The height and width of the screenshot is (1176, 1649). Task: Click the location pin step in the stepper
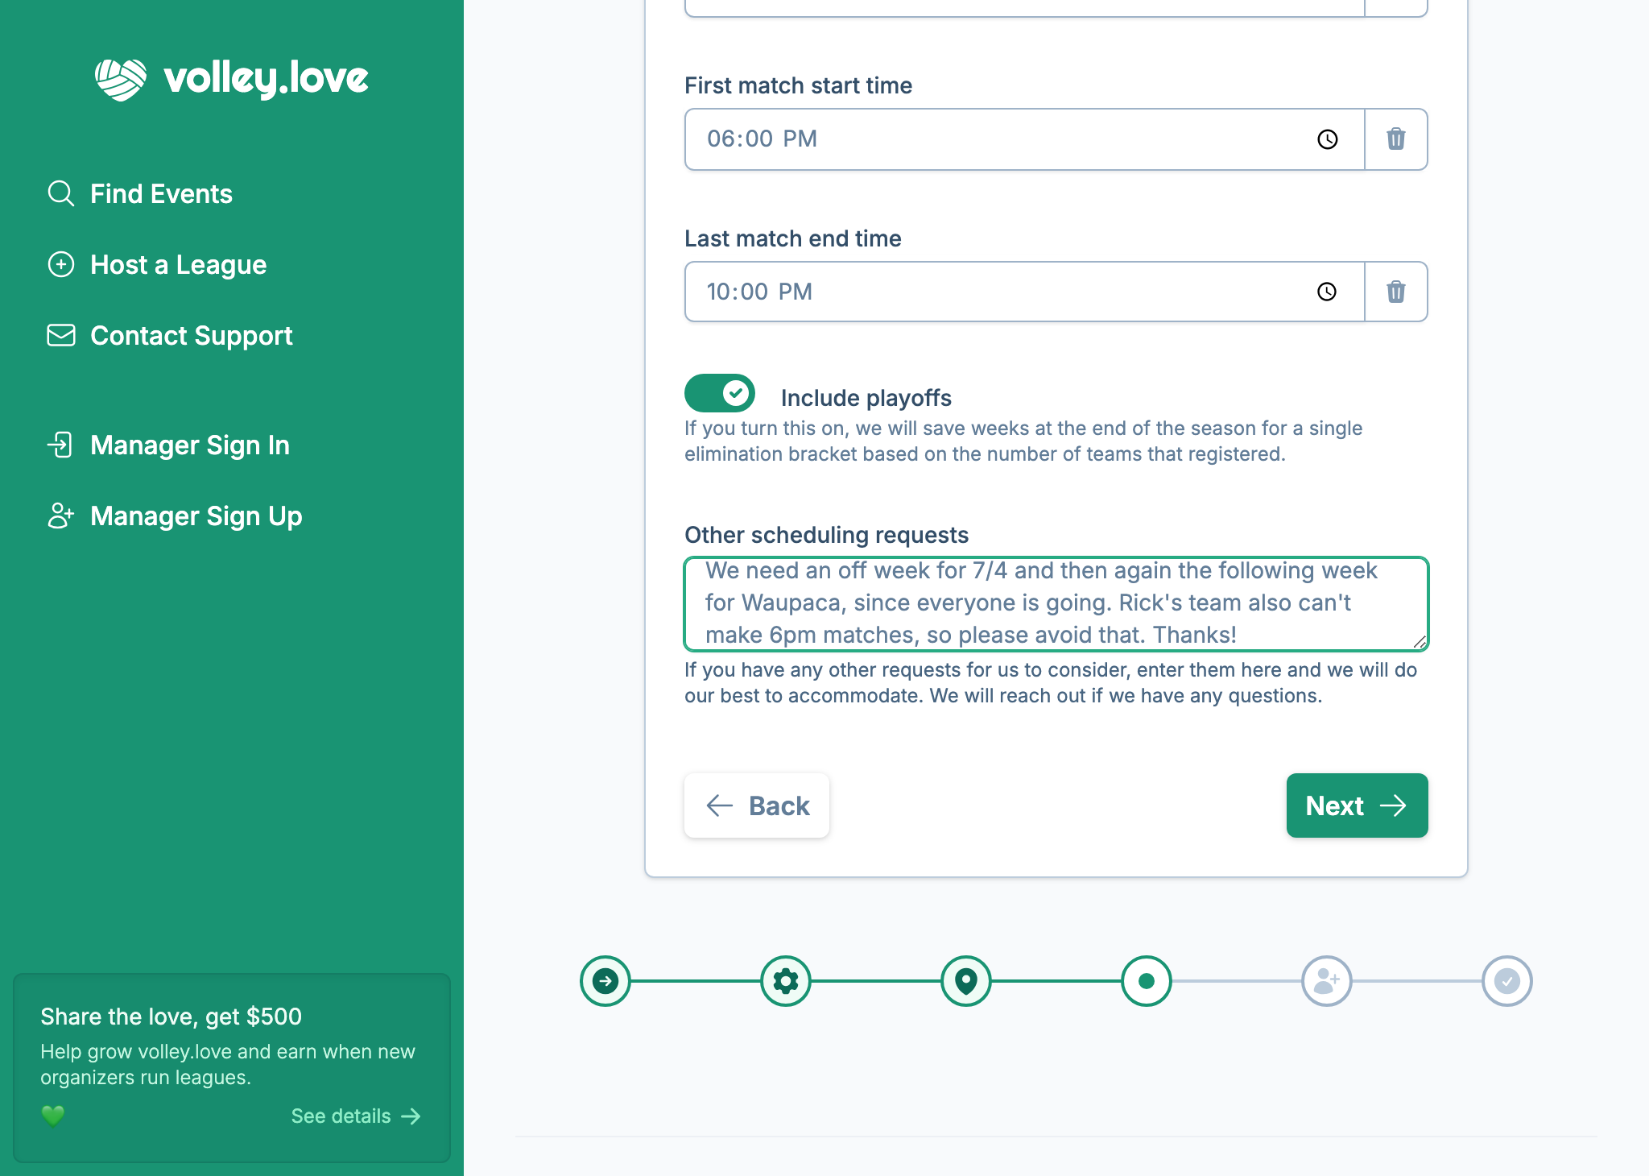pos(966,981)
